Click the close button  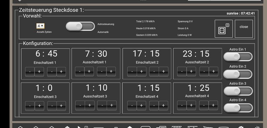[244, 29]
